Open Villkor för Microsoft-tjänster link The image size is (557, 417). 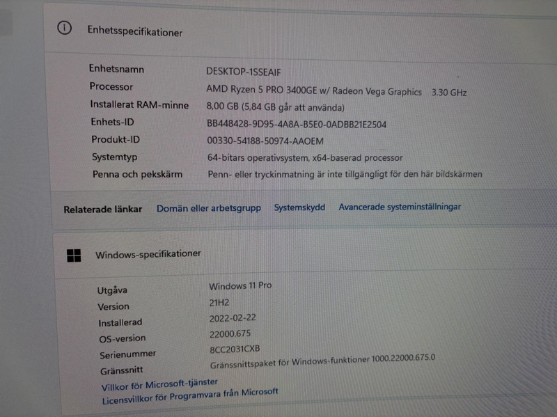[159, 384]
